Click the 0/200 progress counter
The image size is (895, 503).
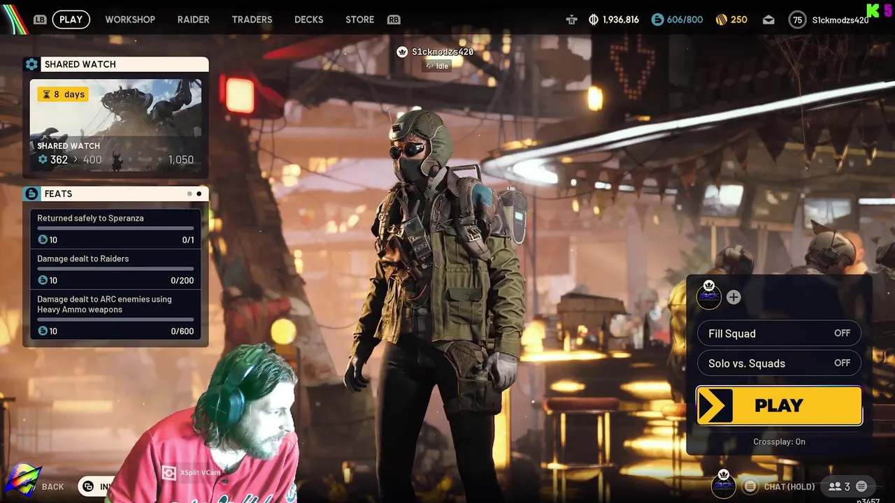(182, 280)
